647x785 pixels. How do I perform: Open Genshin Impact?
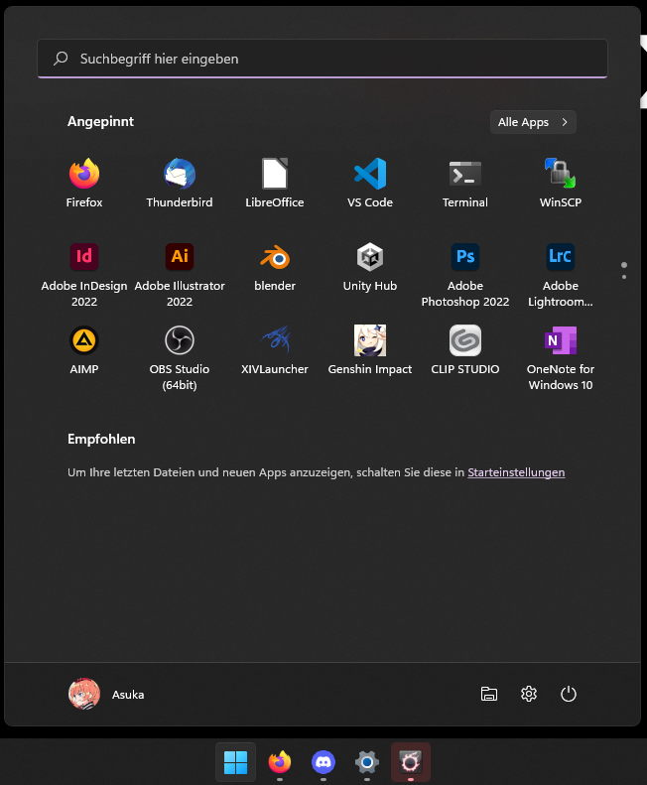[x=370, y=350]
